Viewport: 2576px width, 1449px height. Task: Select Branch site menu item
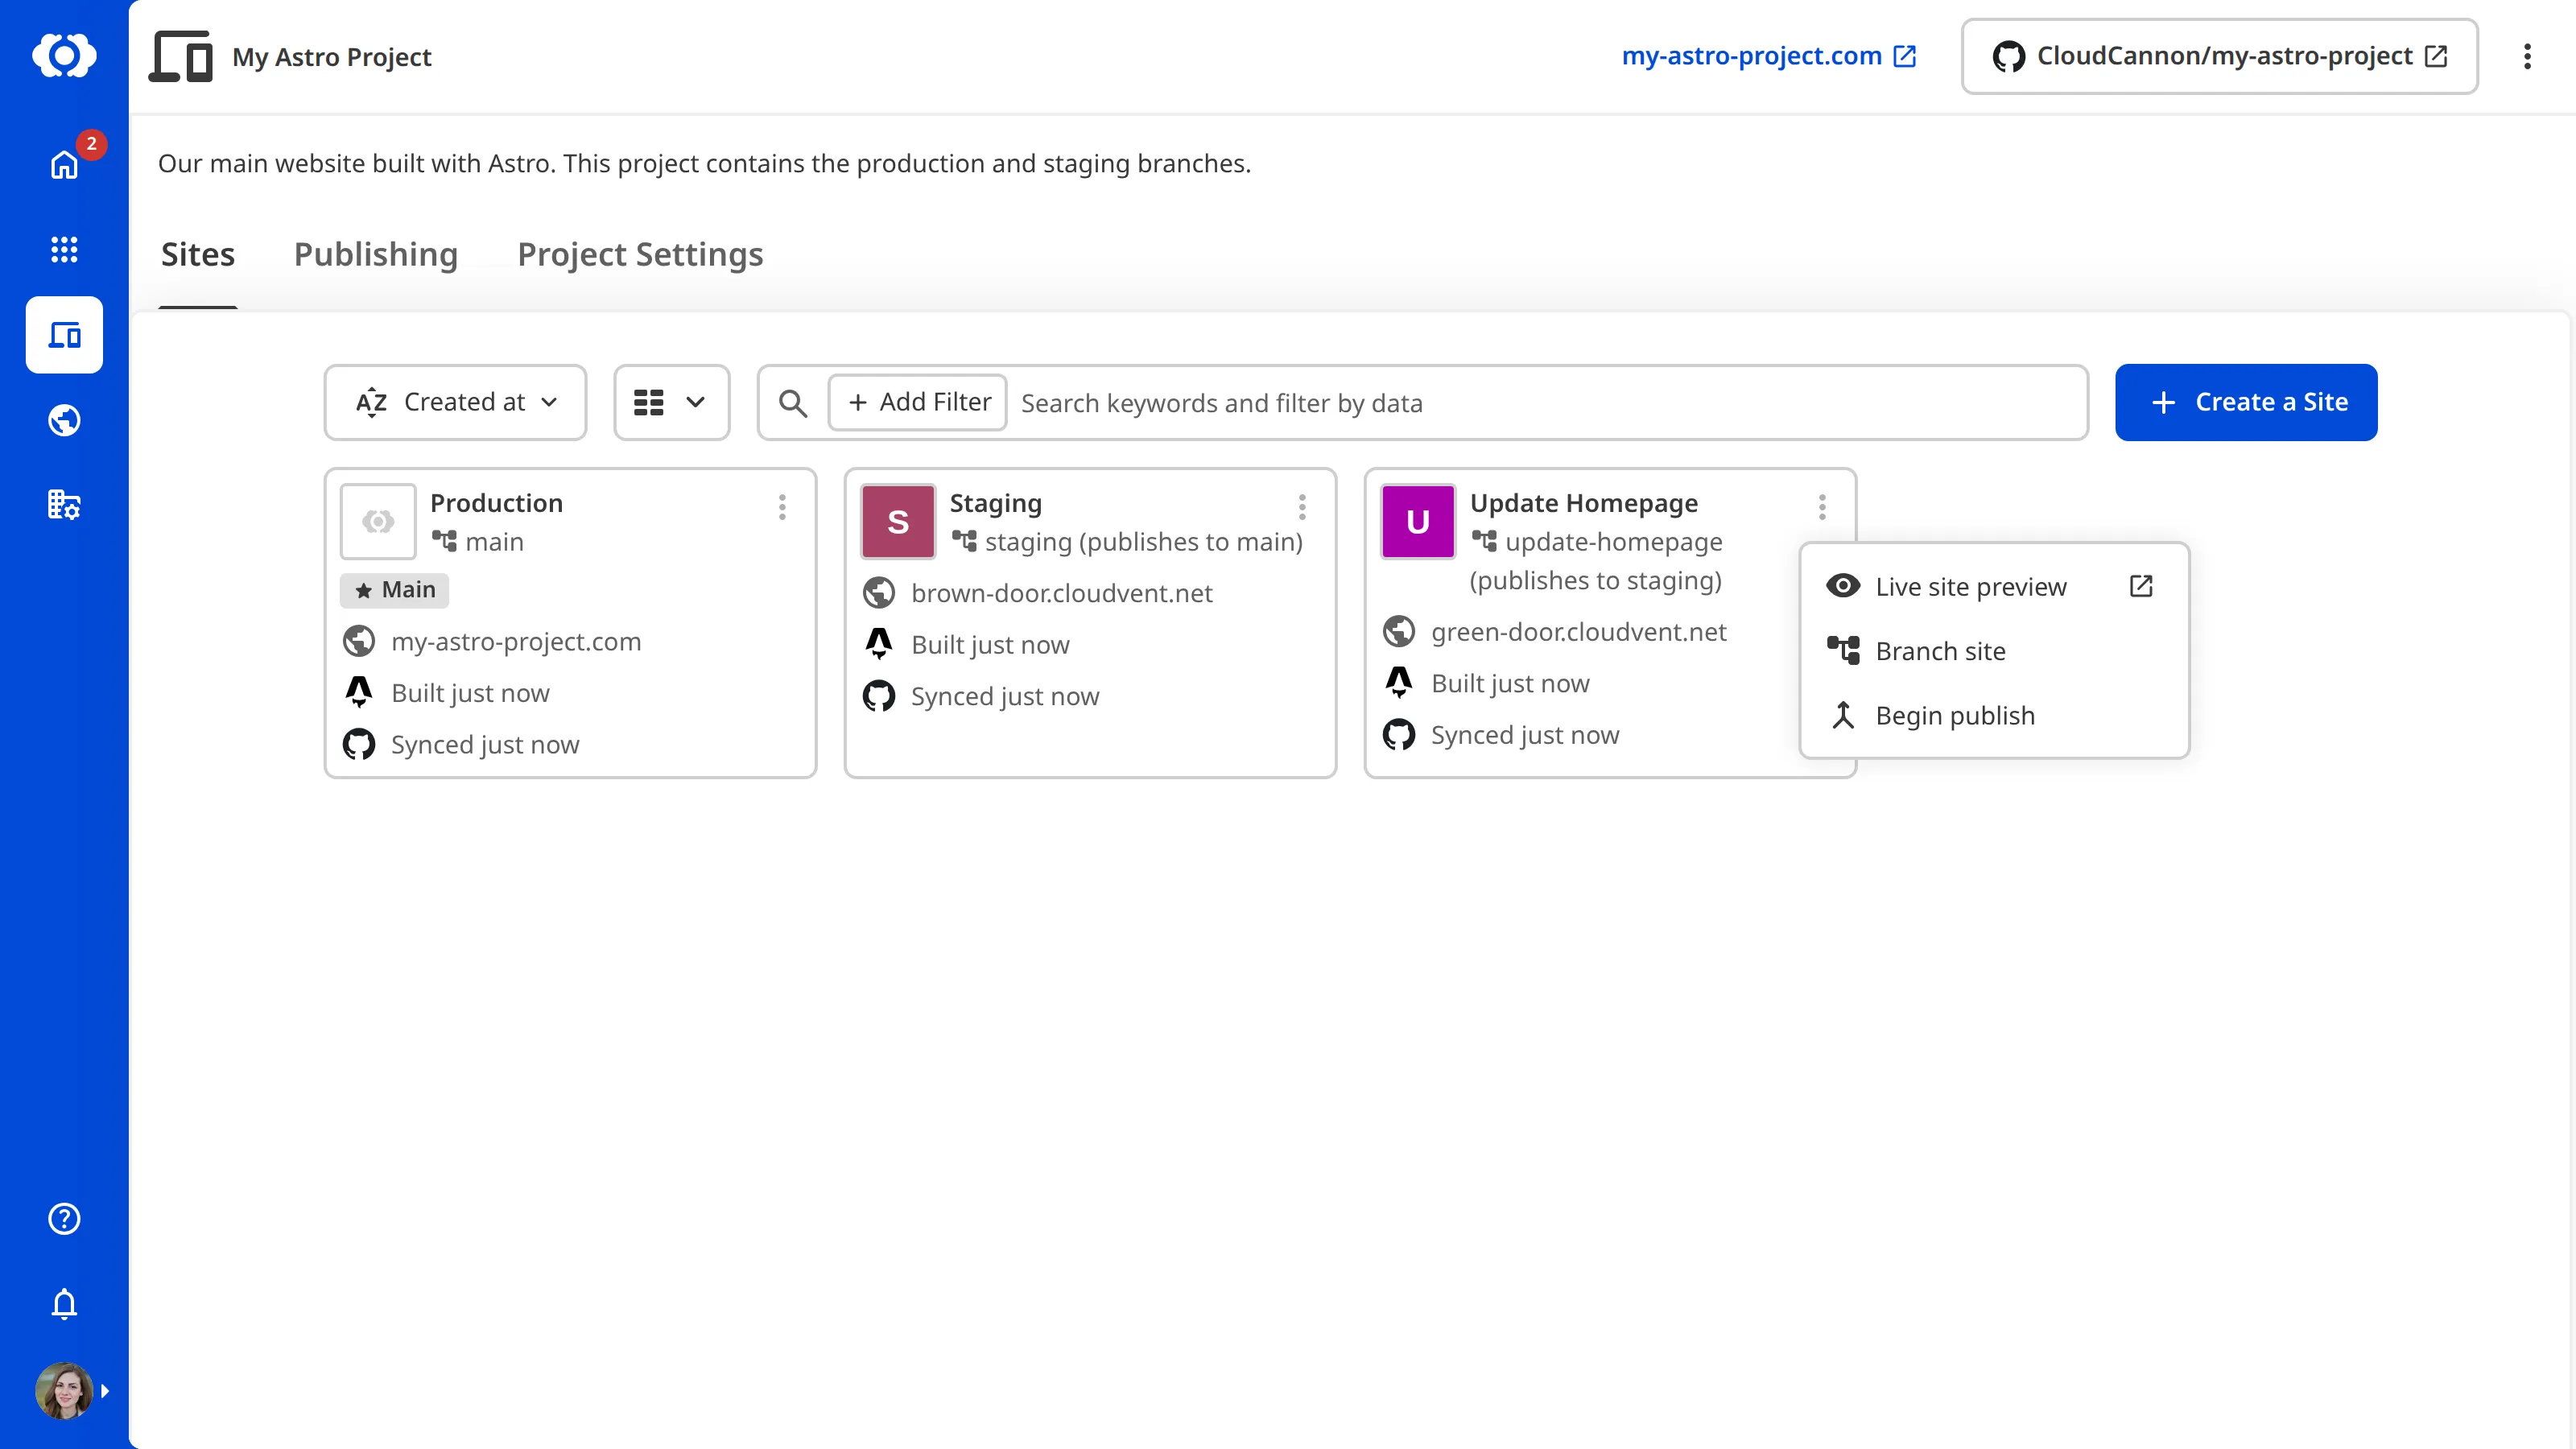click(1994, 651)
